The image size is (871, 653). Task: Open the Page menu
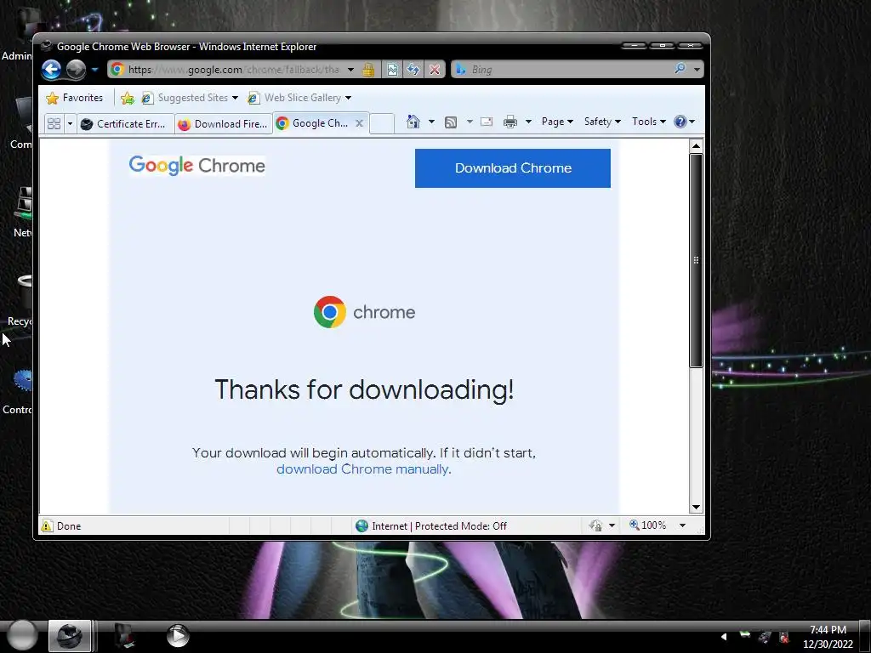(557, 122)
